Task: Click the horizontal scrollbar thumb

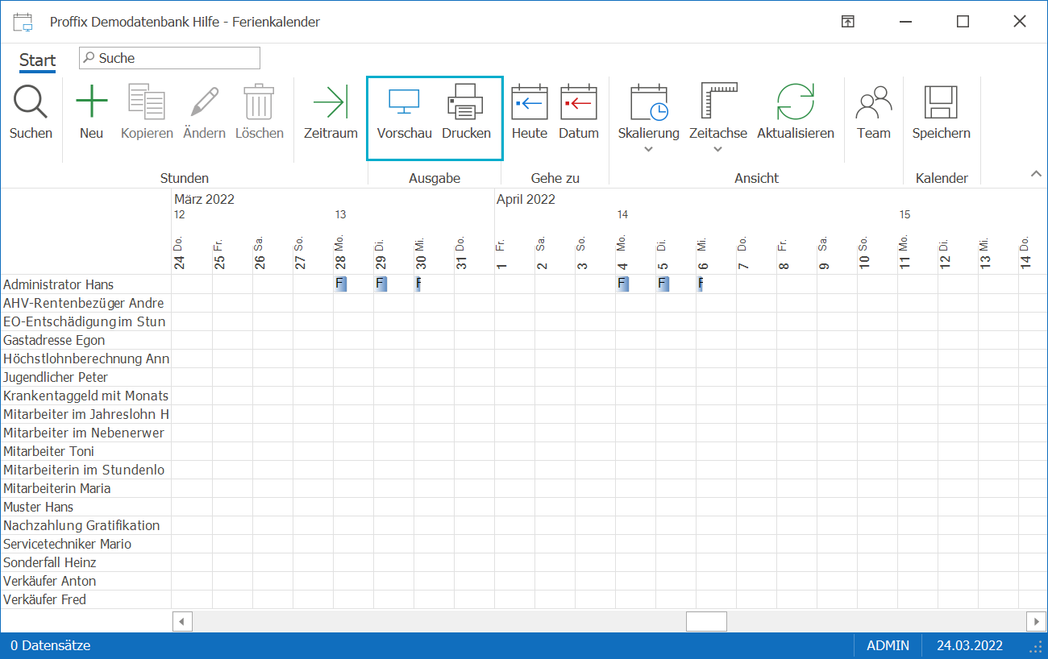Action: (706, 621)
